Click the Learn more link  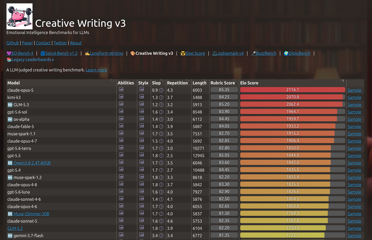tap(96, 70)
